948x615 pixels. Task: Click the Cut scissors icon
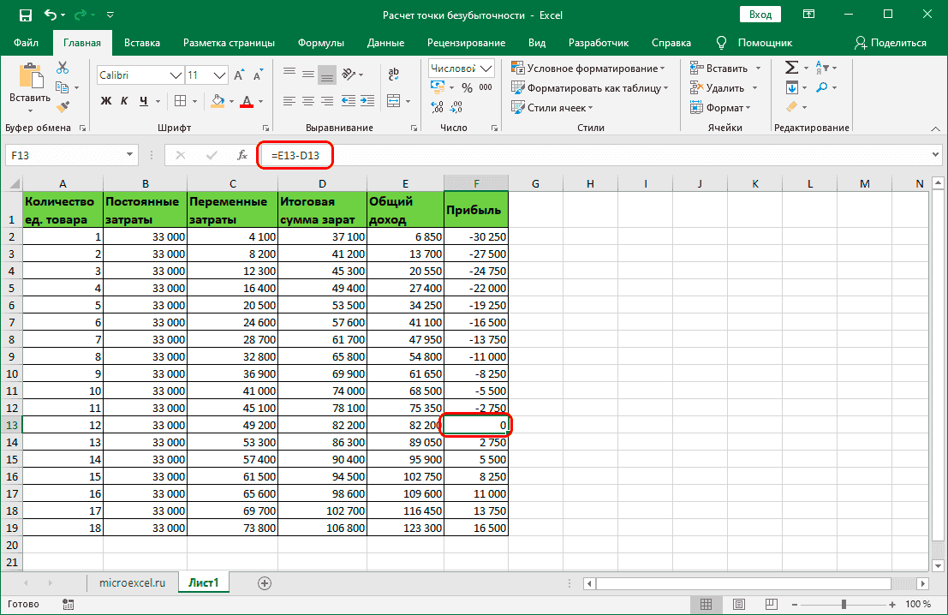click(63, 69)
